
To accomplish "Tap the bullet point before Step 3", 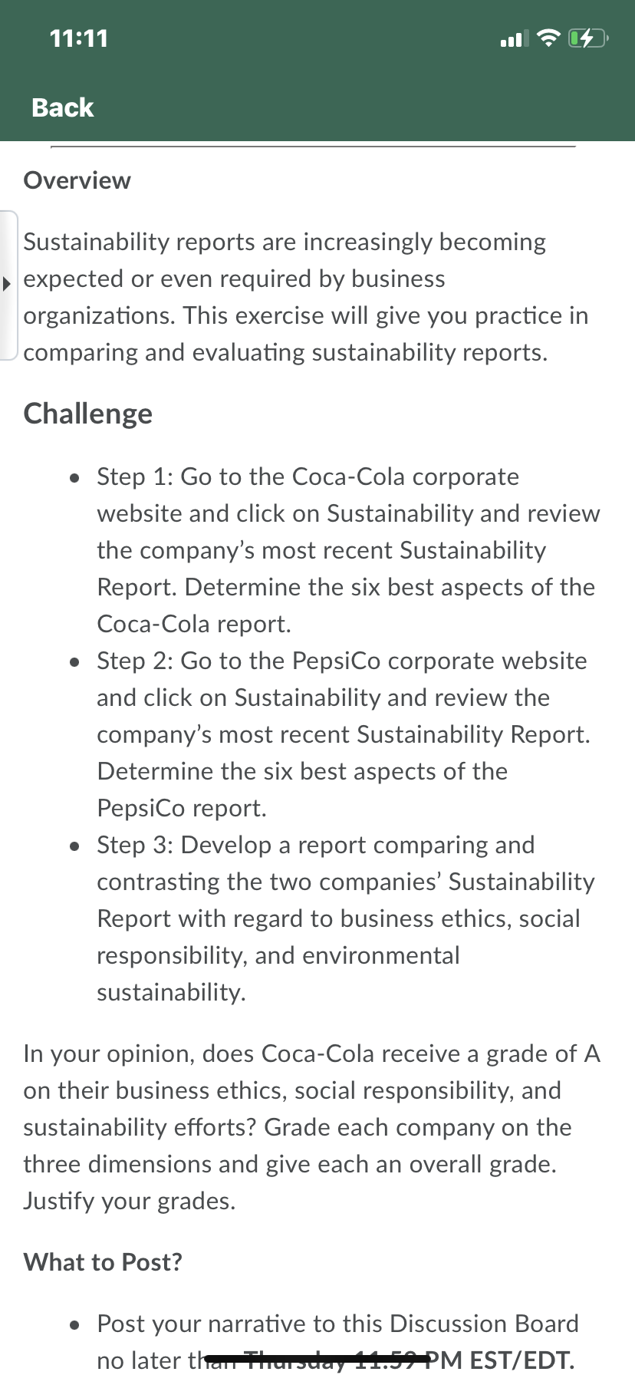I will coord(74,846).
